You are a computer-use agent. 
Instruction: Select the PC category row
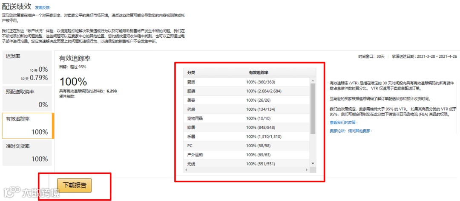(x=247, y=145)
